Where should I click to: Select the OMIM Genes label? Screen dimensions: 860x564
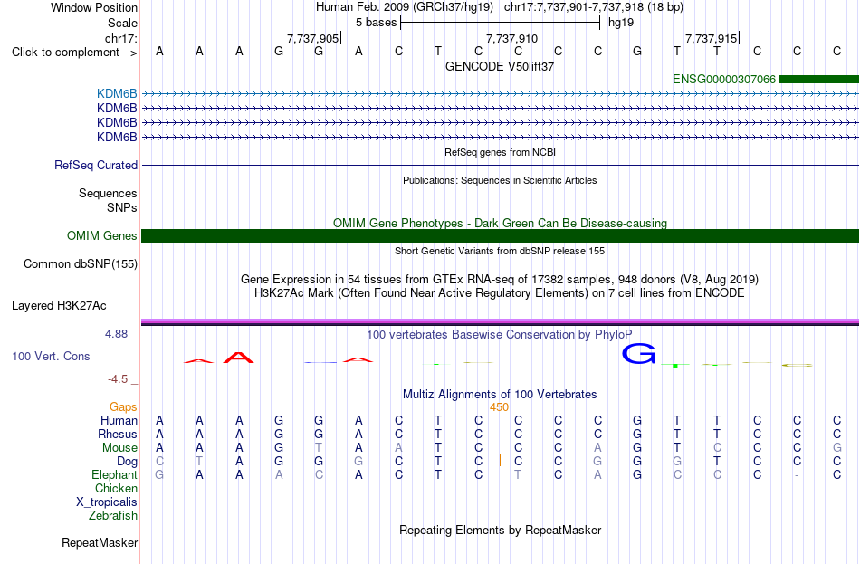click(x=102, y=236)
